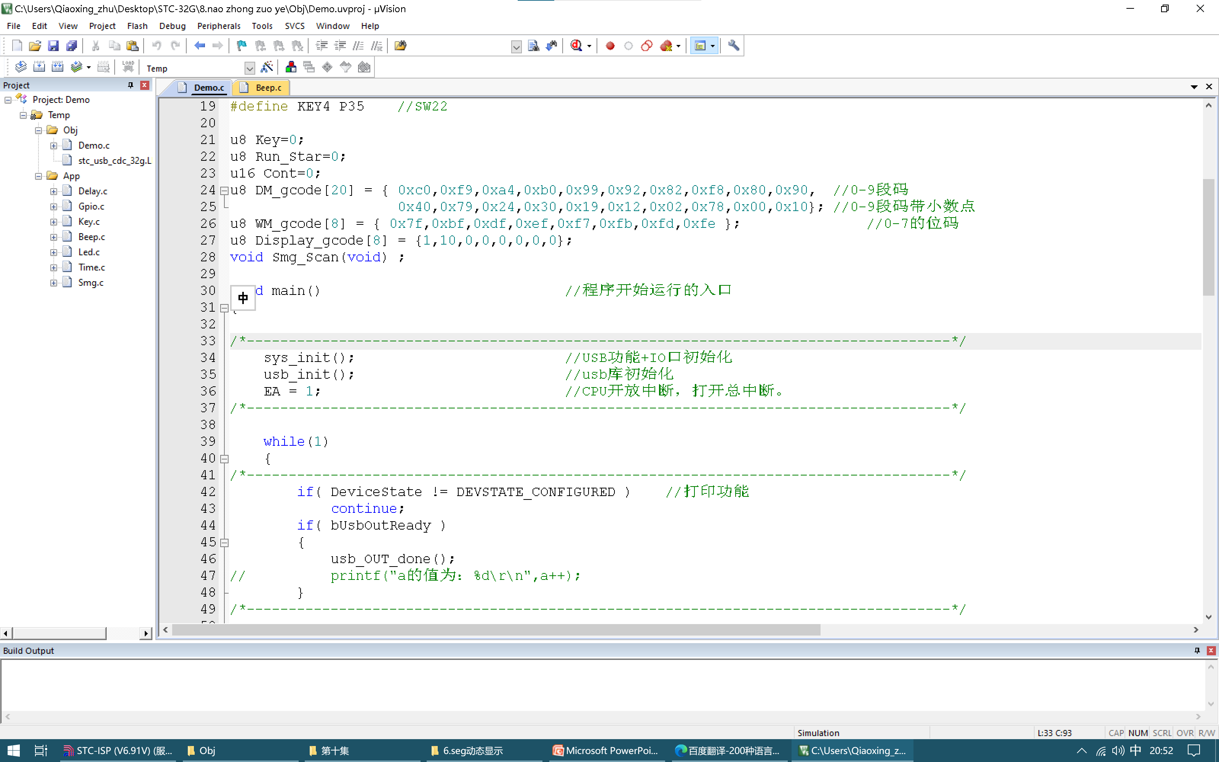Click the Windows Start button
The width and height of the screenshot is (1219, 762).
pos(14,751)
